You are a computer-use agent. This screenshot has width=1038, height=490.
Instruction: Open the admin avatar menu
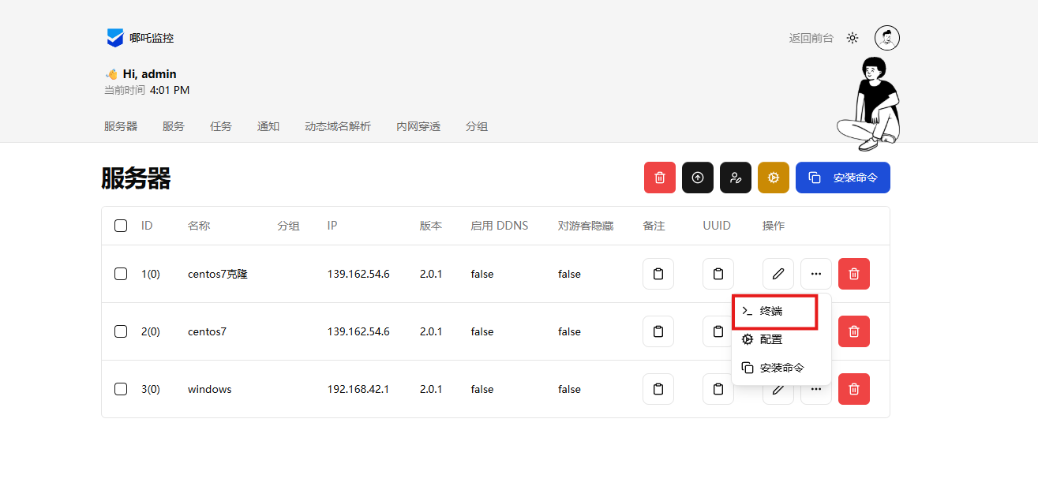coord(887,38)
